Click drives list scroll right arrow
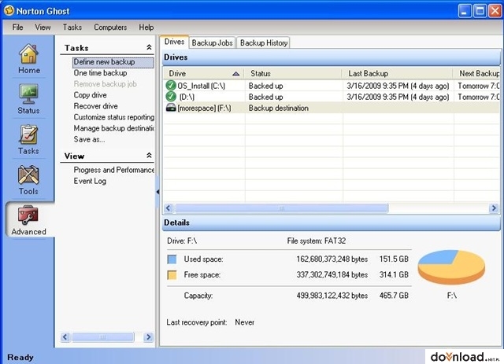Image resolution: width=504 pixels, height=364 pixels. pyautogui.click(x=494, y=208)
